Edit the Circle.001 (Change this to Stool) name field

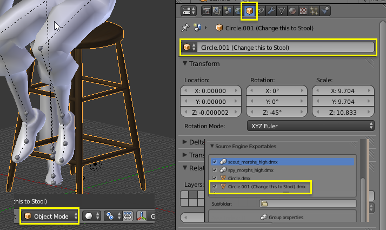click(285, 47)
